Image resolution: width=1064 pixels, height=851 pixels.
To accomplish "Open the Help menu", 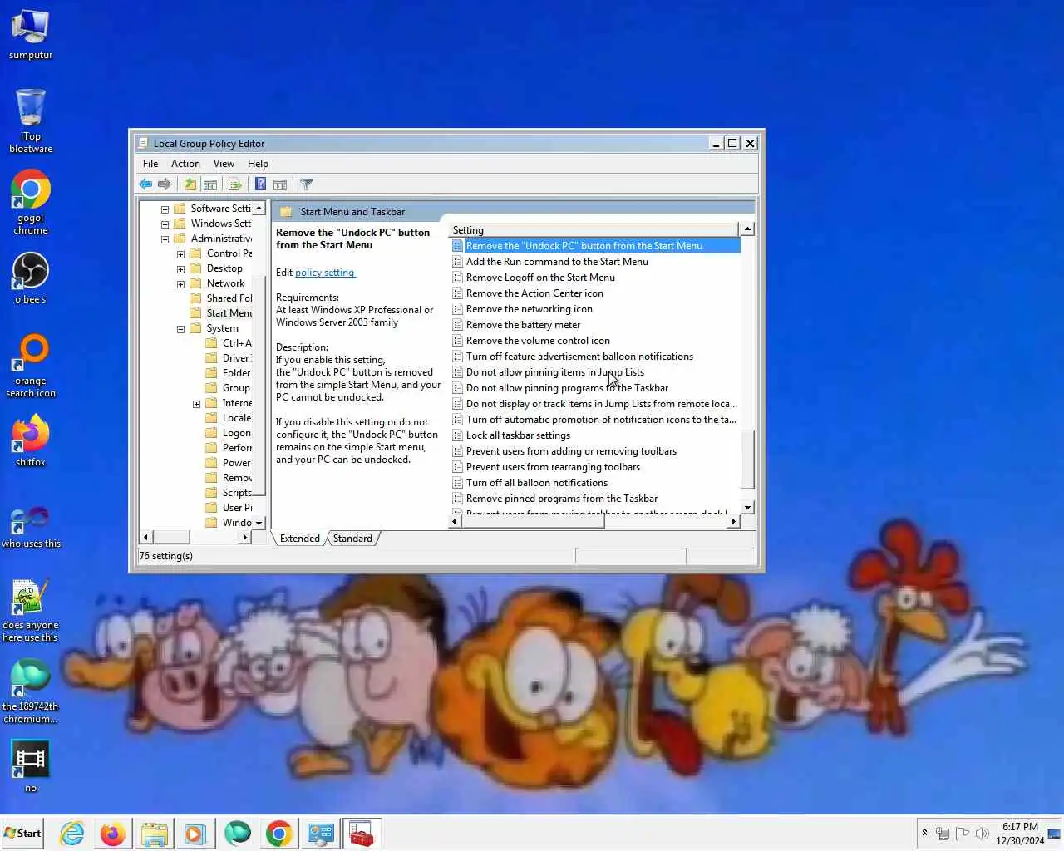I will pyautogui.click(x=258, y=164).
